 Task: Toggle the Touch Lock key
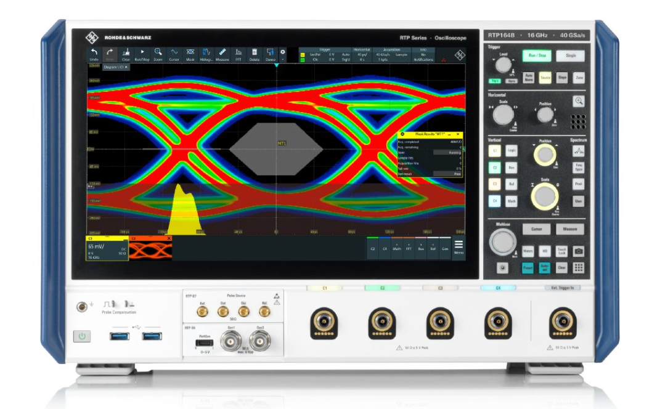point(562,251)
